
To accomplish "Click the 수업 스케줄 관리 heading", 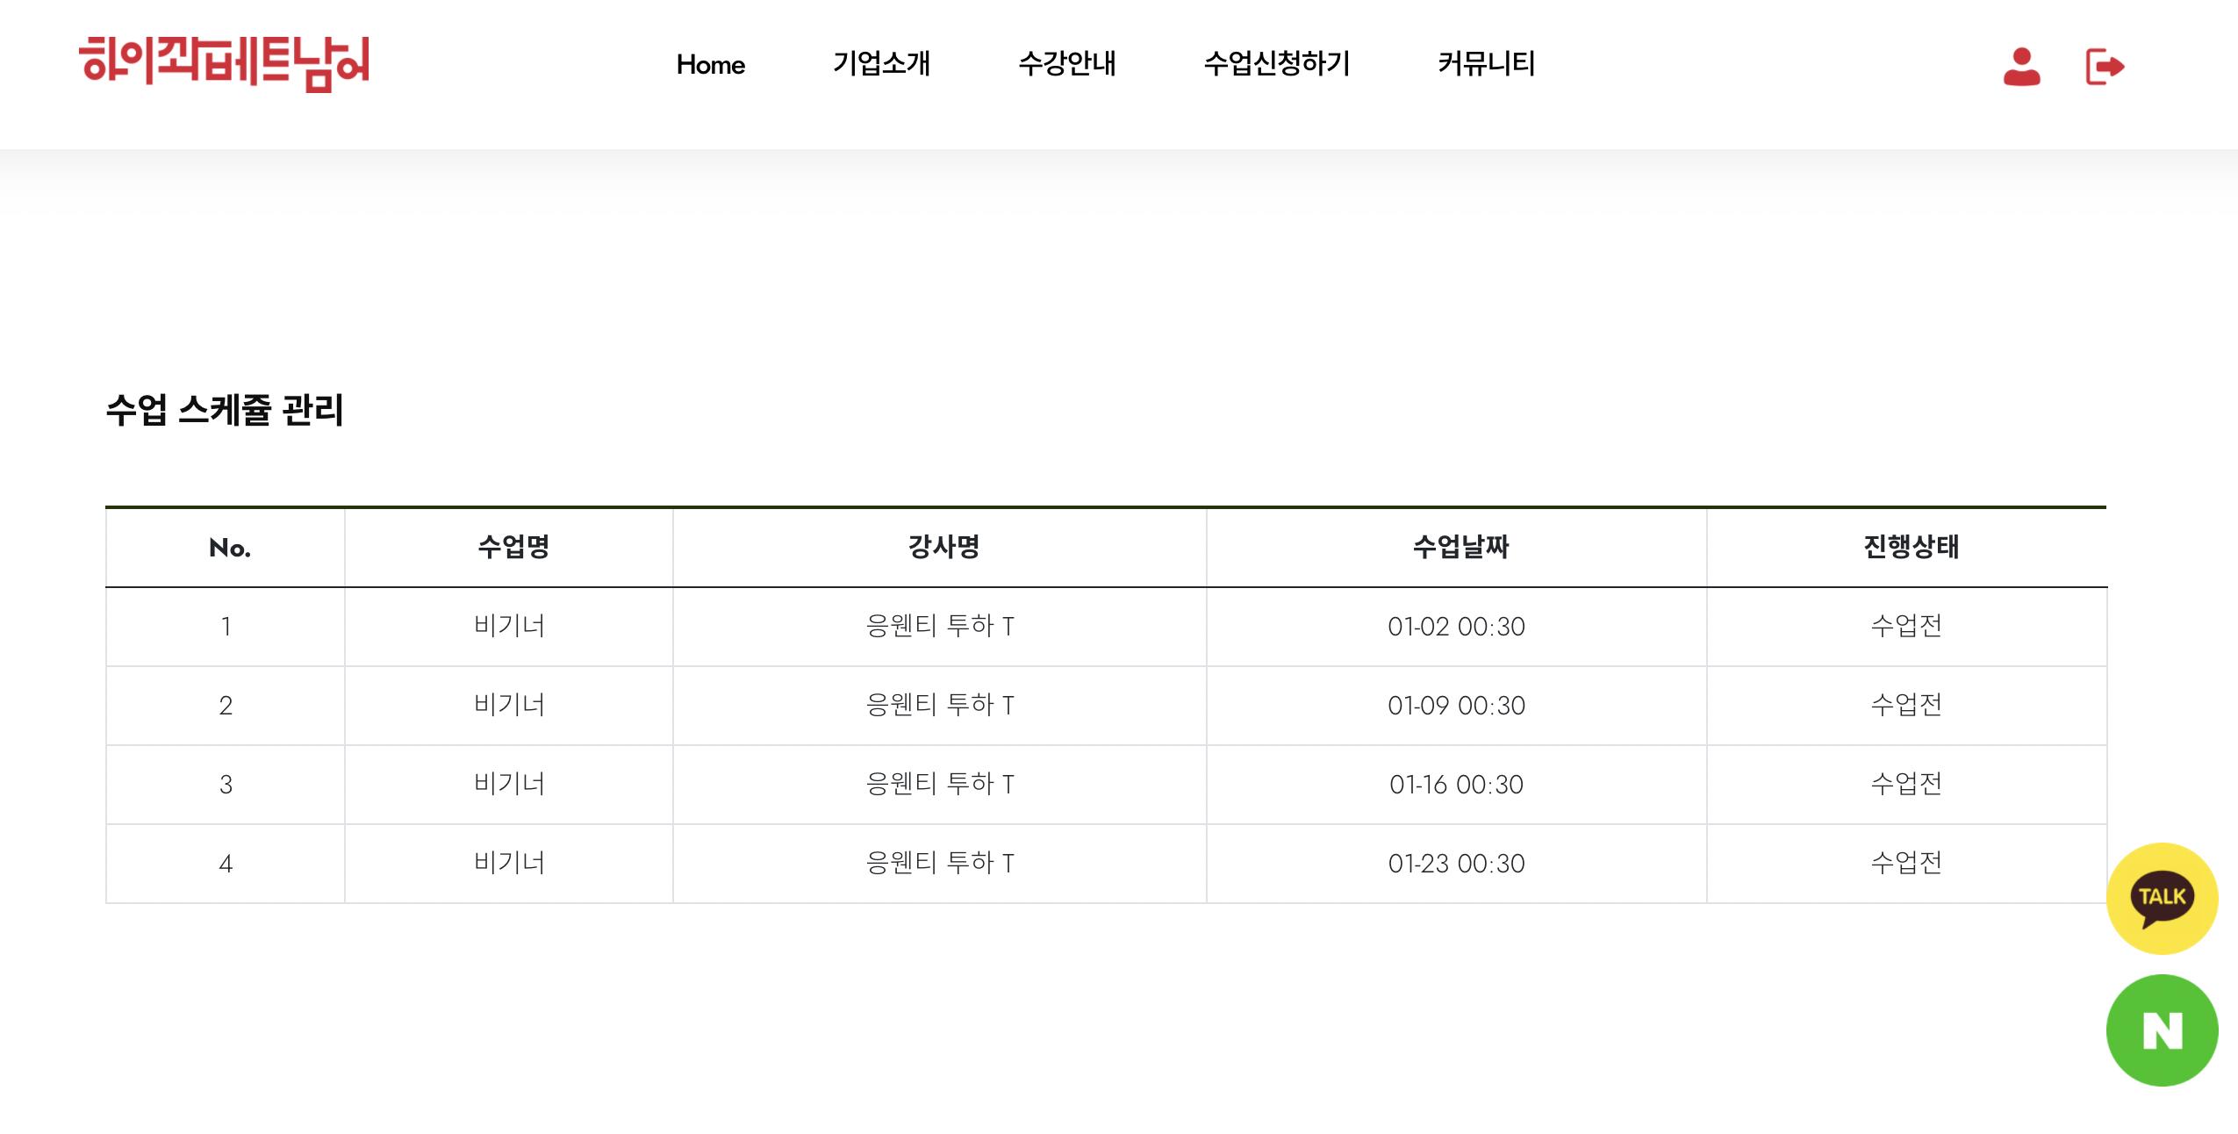I will point(225,410).
